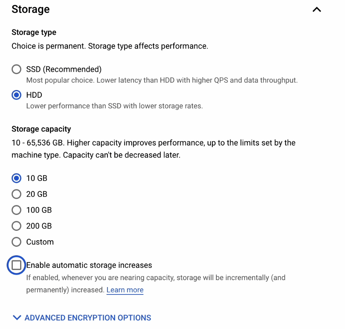
Task: Click the down chevron beside Advanced Encryption Options
Action: tap(17, 318)
